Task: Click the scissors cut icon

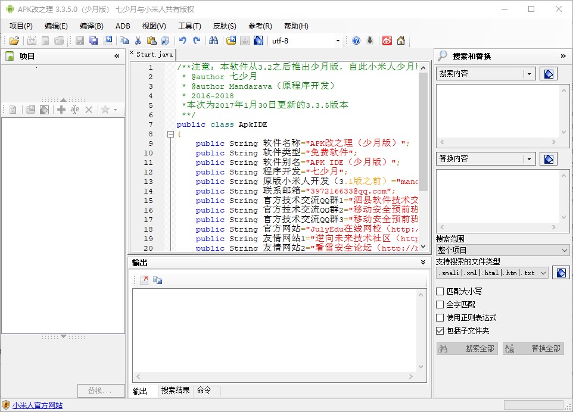Action: tap(138, 40)
